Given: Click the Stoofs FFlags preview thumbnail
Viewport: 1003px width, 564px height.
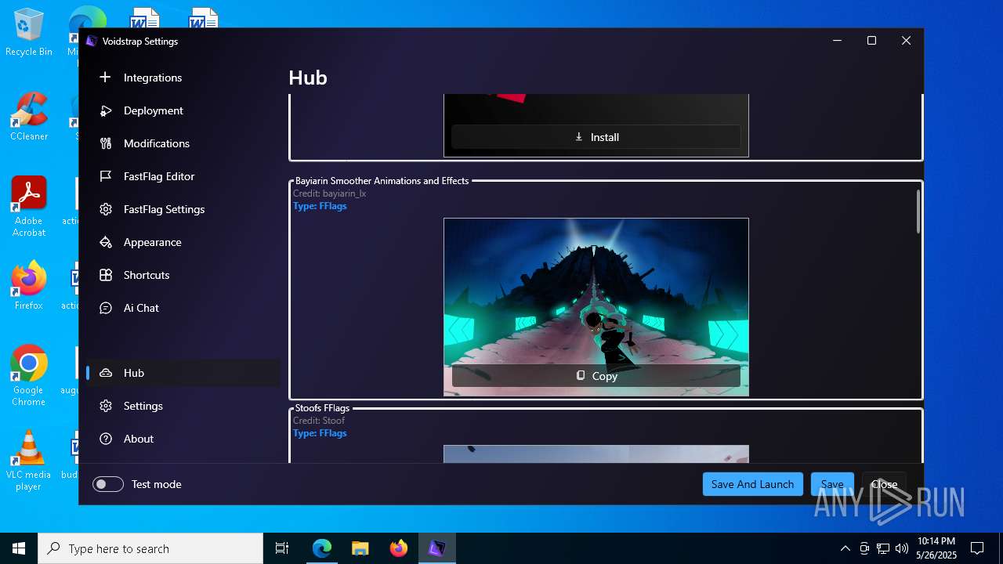Looking at the screenshot, I should coord(596,454).
